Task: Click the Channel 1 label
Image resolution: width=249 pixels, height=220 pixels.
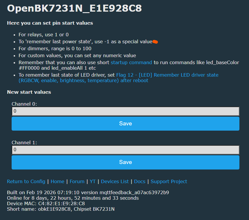Action: pos(24,143)
